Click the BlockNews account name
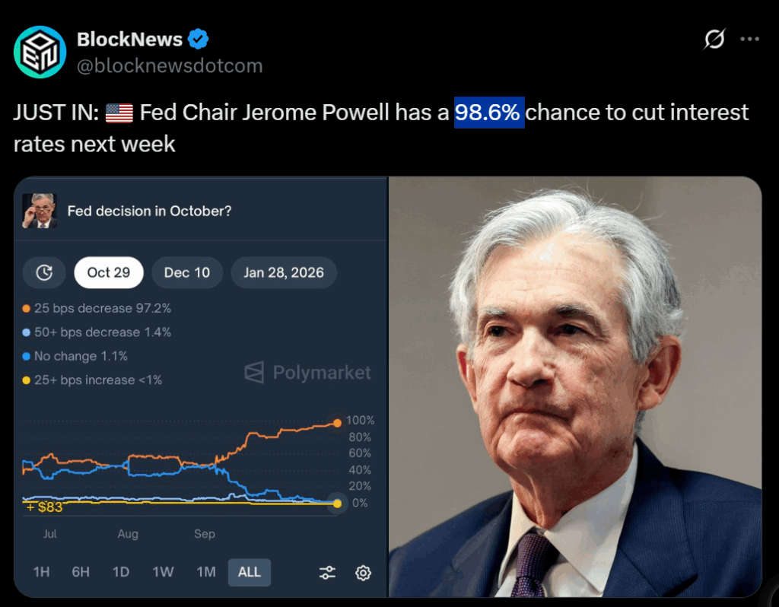 pos(129,39)
